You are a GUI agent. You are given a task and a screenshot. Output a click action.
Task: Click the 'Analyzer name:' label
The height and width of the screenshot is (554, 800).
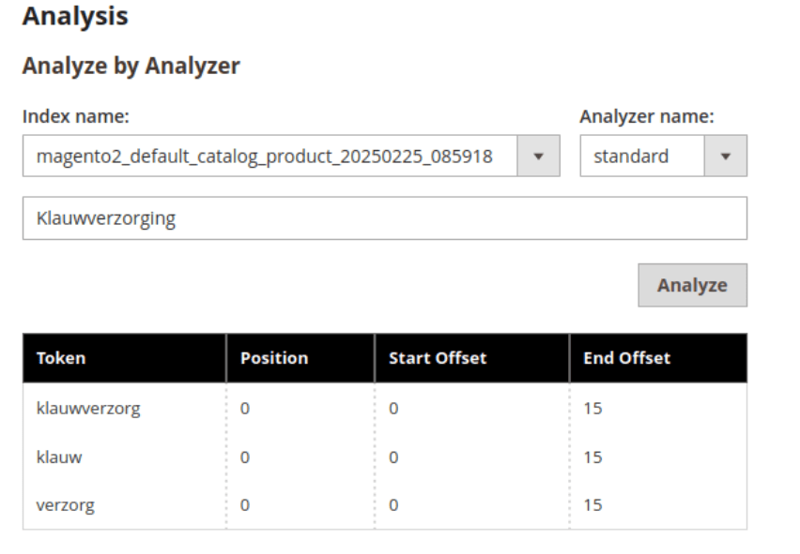coord(647,117)
